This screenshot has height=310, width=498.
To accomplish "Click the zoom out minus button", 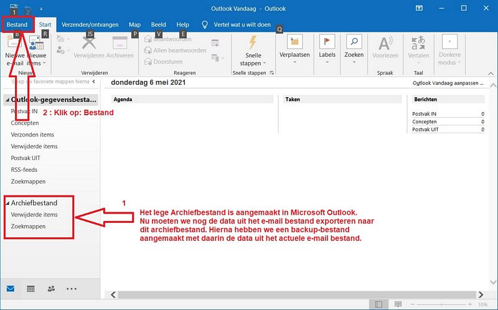I will [413, 304].
